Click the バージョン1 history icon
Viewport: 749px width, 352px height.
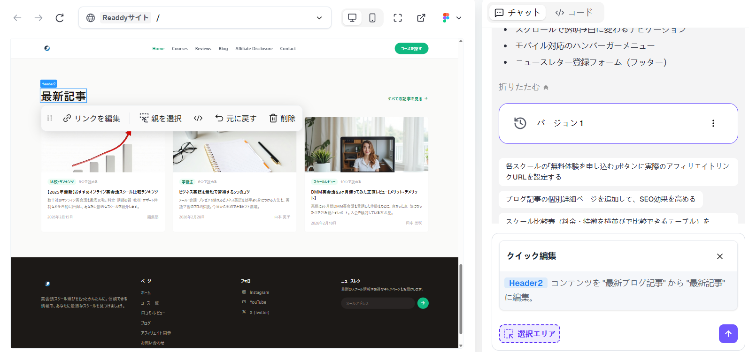(x=520, y=123)
